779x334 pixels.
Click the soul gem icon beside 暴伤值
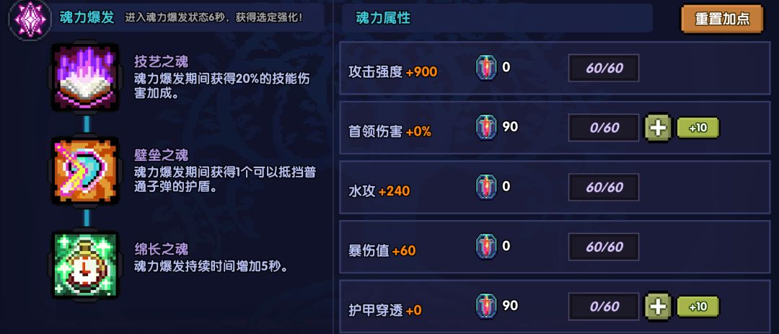pos(486,247)
